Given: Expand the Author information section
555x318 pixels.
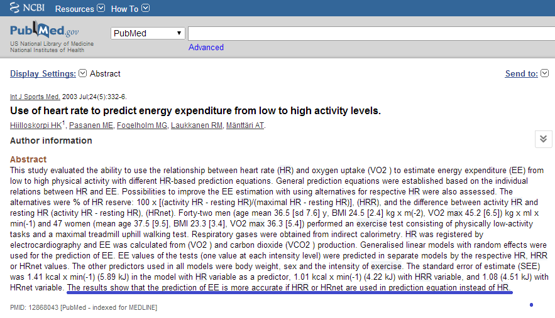Looking at the screenshot, I should [51, 140].
